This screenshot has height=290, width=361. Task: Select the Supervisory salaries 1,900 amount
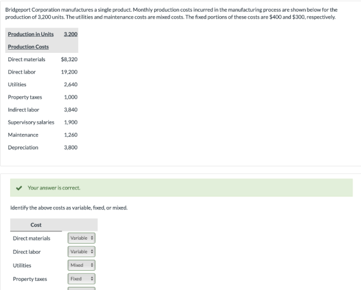click(71, 122)
